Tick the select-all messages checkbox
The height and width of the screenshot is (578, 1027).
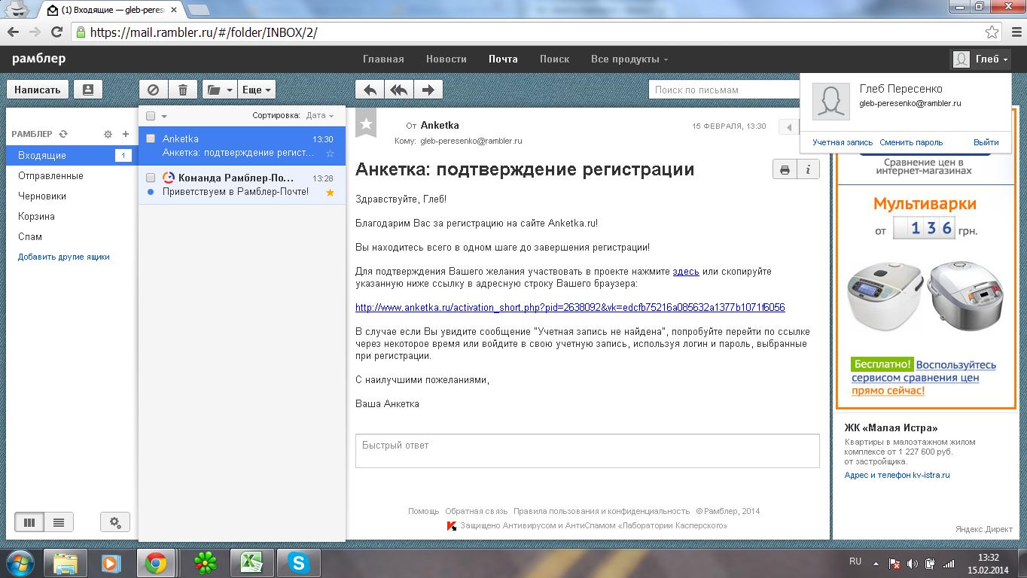(151, 116)
